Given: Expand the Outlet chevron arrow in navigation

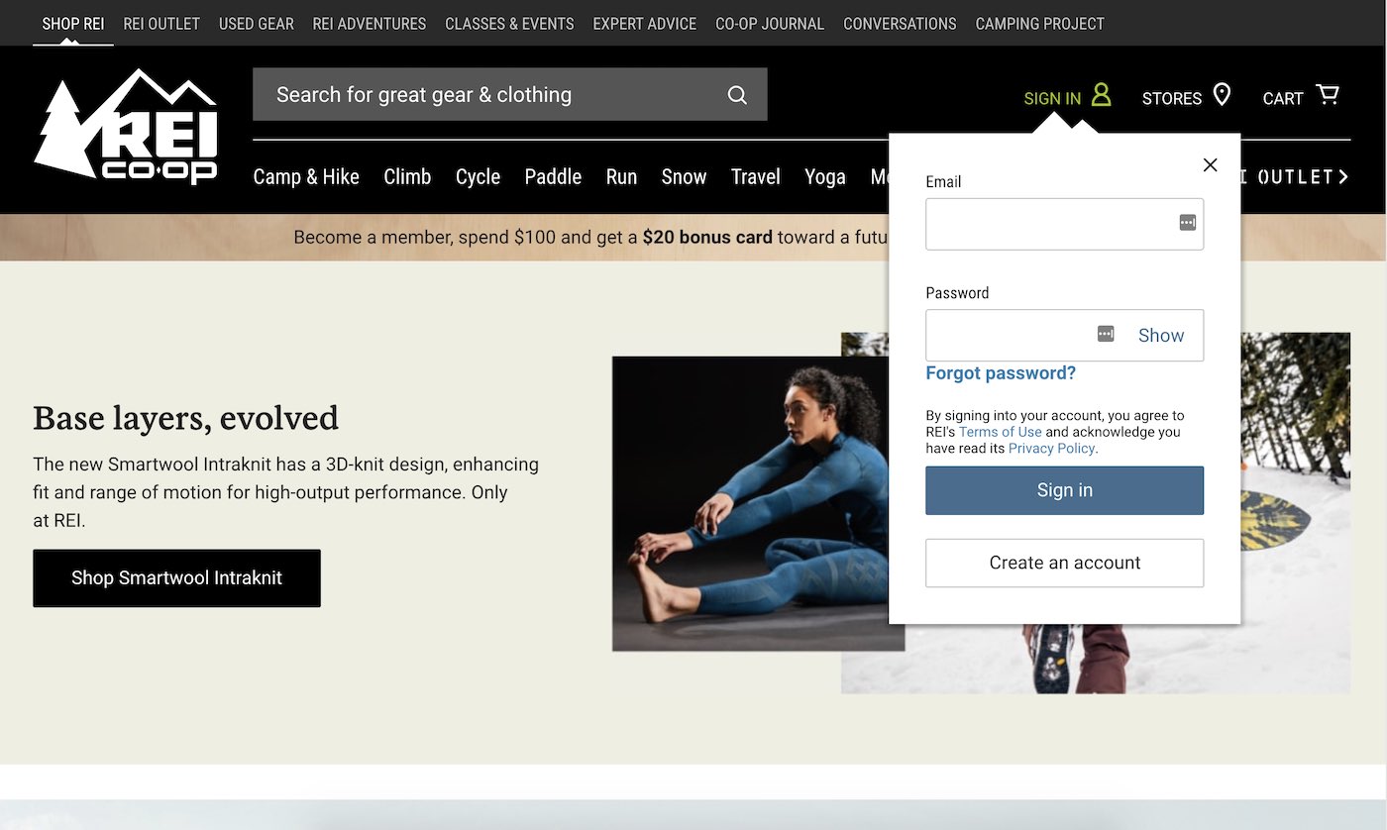Looking at the screenshot, I should (1343, 177).
